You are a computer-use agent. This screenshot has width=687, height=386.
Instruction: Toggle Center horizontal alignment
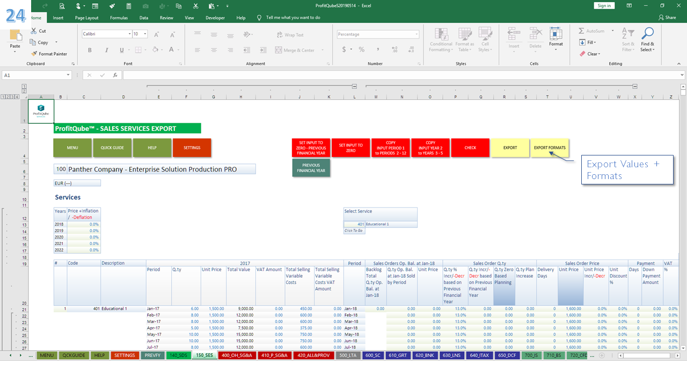pyautogui.click(x=214, y=50)
